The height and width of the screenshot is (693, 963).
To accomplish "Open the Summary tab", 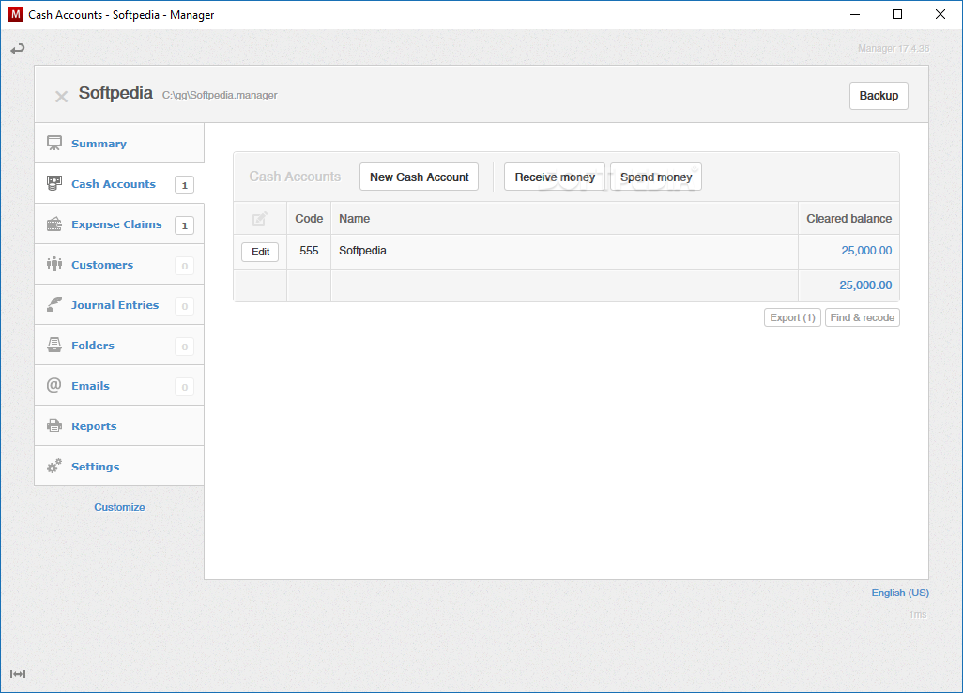I will click(x=119, y=143).
